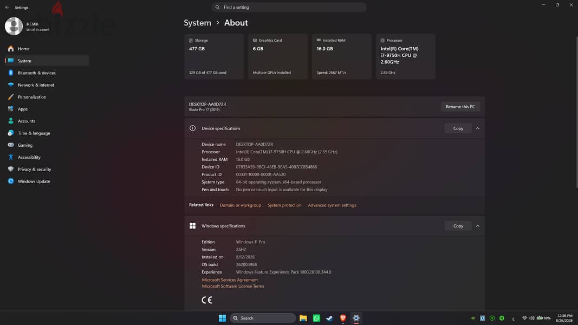This screenshot has width=578, height=325.
Task: Select System in the sidebar
Action: (47, 61)
